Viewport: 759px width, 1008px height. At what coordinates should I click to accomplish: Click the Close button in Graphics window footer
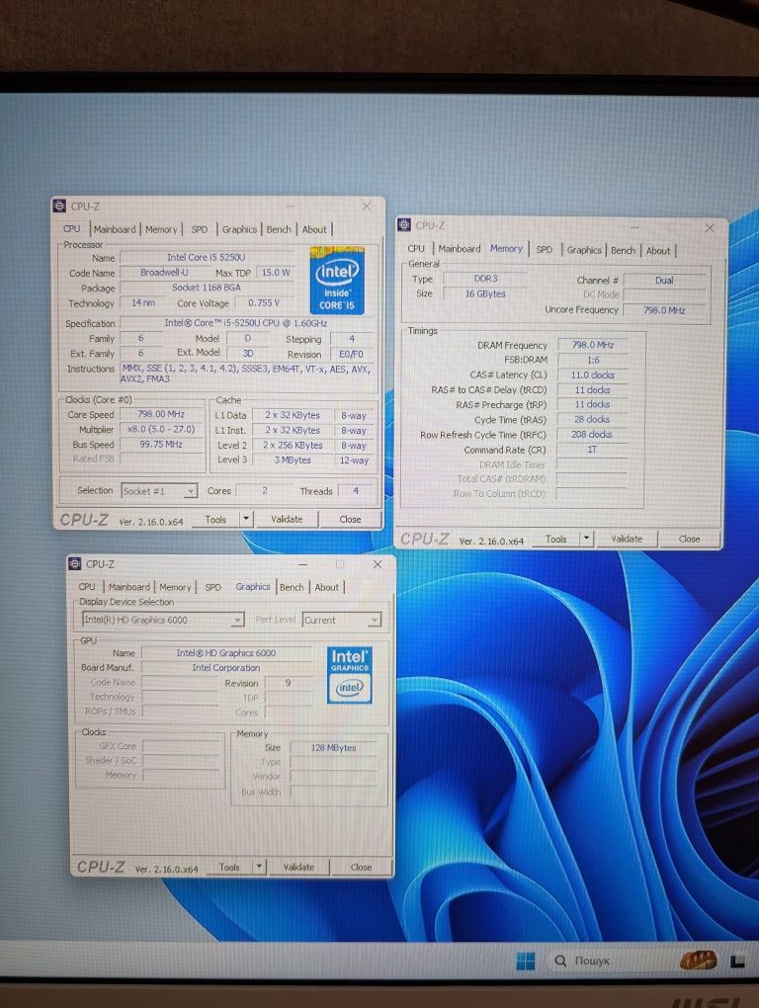[x=361, y=867]
